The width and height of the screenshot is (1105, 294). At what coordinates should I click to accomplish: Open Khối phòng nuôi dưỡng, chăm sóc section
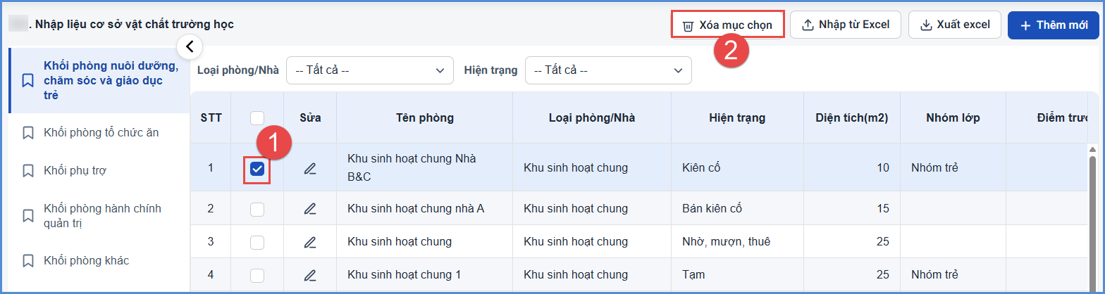coord(99,80)
